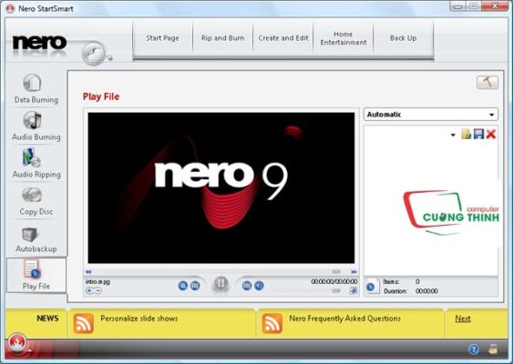
Task: Open the Automatic dropdown menu
Action: 431,115
